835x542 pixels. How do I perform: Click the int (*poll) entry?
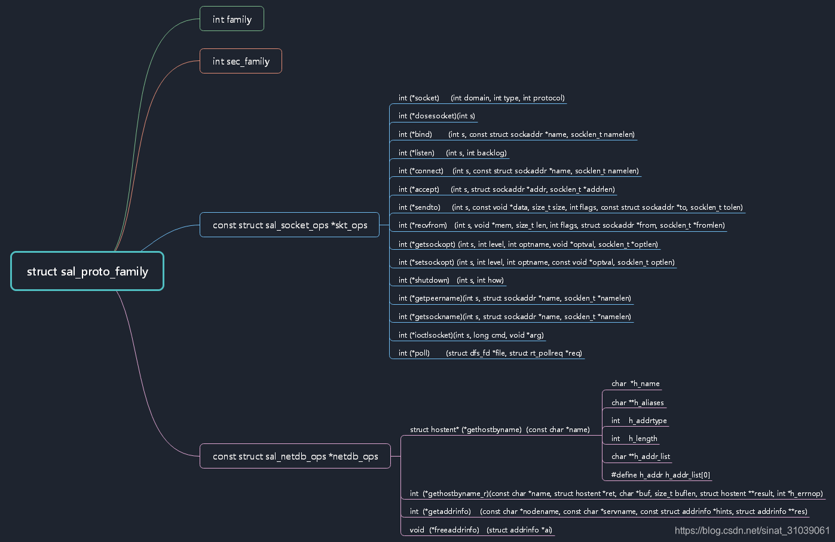pos(490,353)
